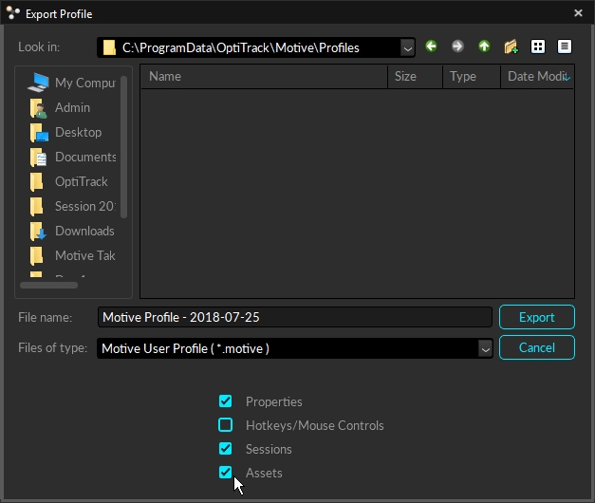Click into the File name field
Viewport: 595px width, 503px height.
(294, 317)
